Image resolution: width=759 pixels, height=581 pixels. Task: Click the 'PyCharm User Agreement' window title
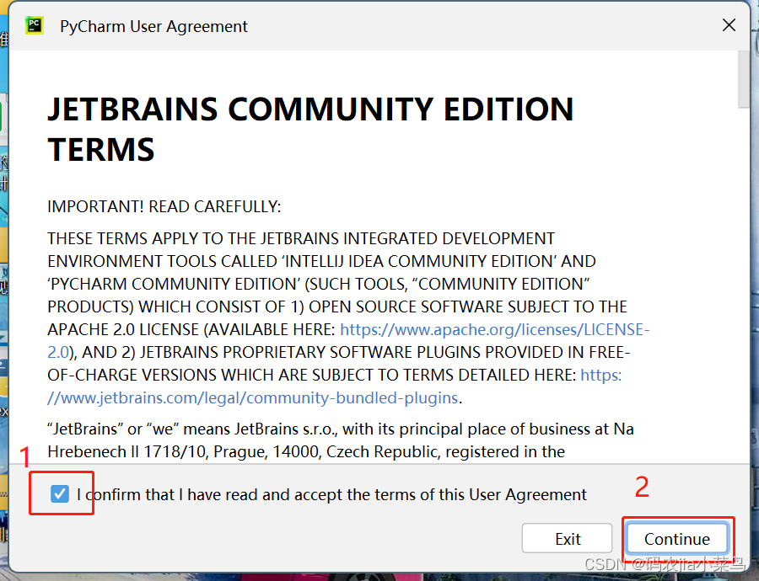(x=153, y=26)
